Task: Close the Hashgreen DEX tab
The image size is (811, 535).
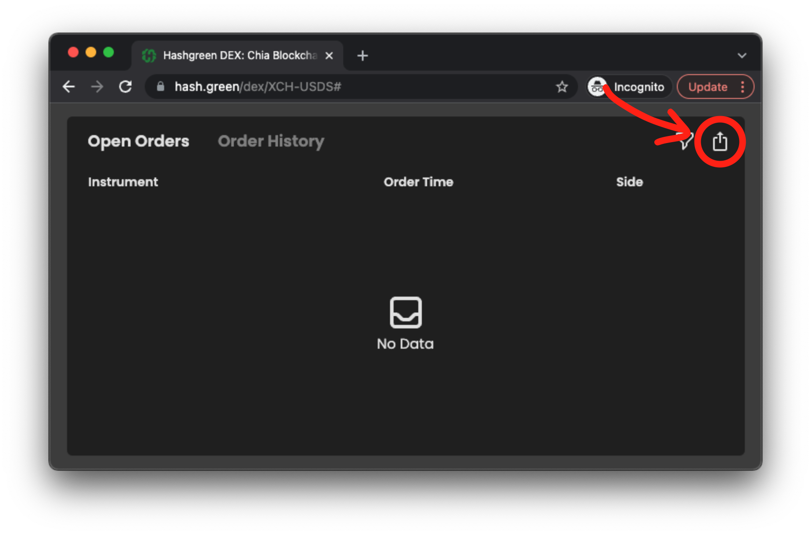Action: (x=329, y=56)
